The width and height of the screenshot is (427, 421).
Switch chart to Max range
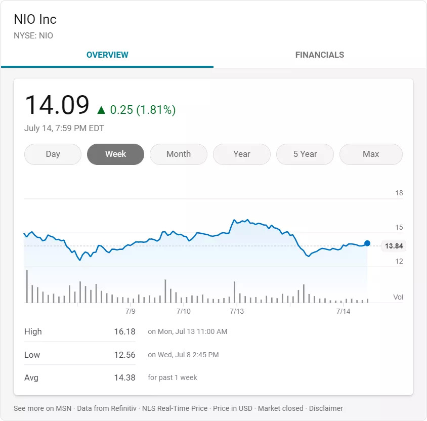coord(371,154)
